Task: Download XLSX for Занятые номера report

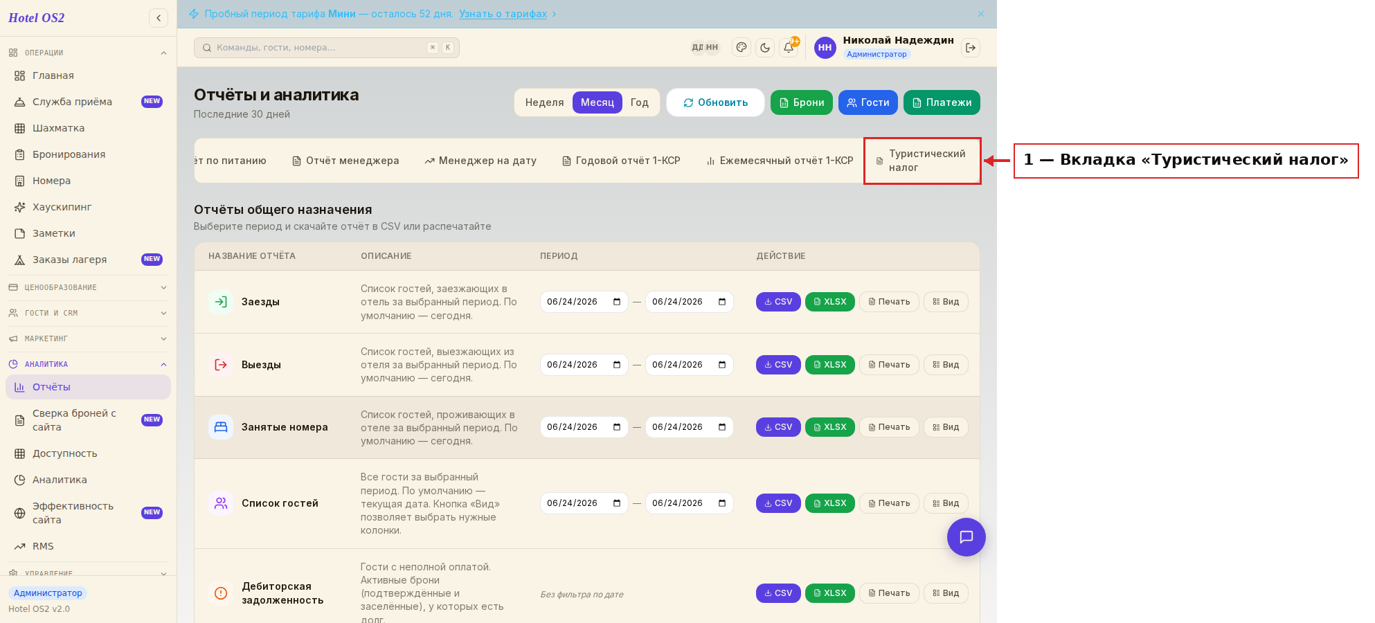Action: [830, 427]
